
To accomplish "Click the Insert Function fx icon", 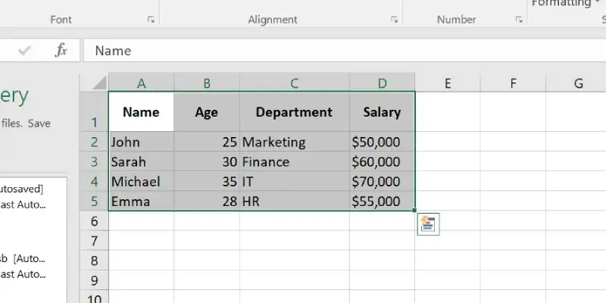I will [x=61, y=51].
